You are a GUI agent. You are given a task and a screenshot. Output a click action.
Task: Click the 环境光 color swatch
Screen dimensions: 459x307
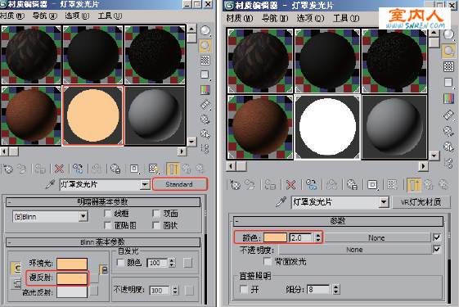(72, 264)
